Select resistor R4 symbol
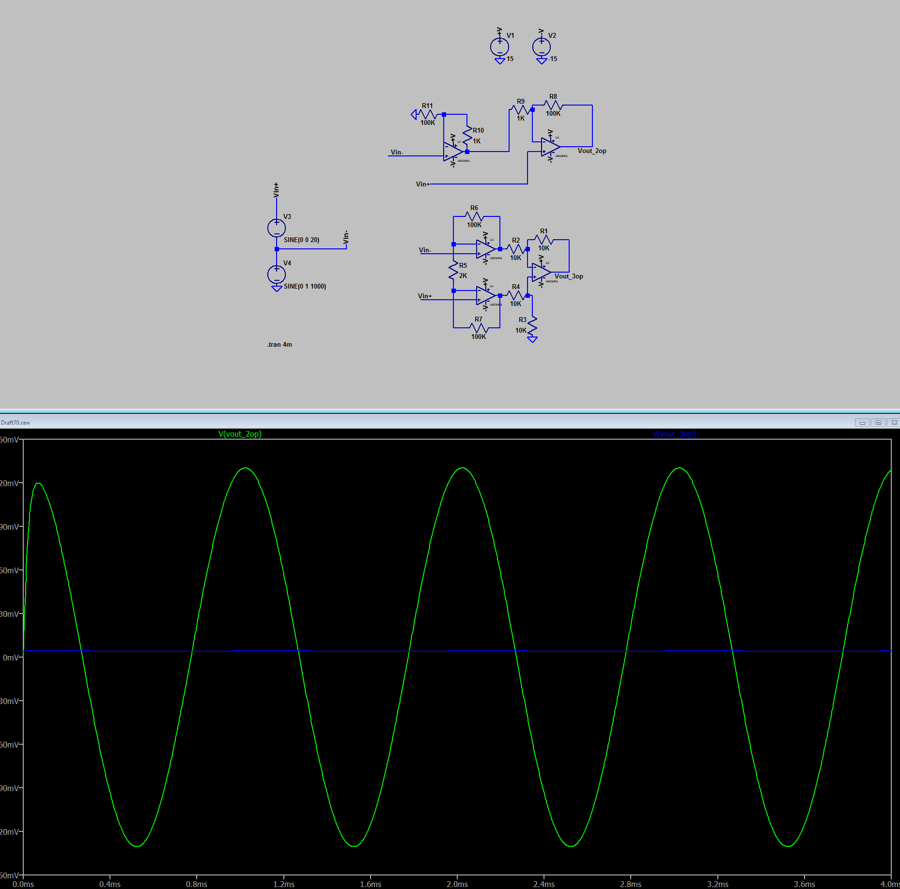The image size is (900, 889). click(516, 295)
